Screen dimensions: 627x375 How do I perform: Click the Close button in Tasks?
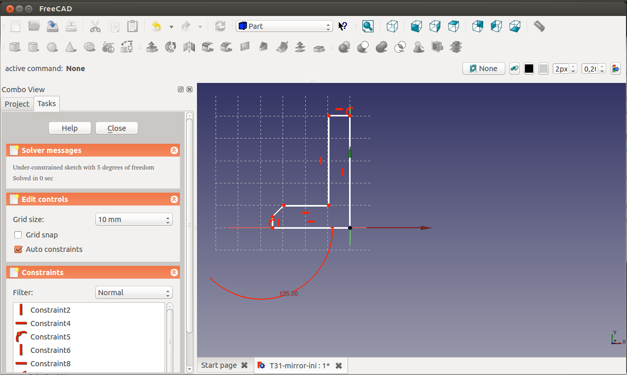point(117,128)
